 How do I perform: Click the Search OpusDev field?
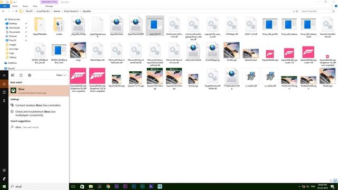pos(318,11)
